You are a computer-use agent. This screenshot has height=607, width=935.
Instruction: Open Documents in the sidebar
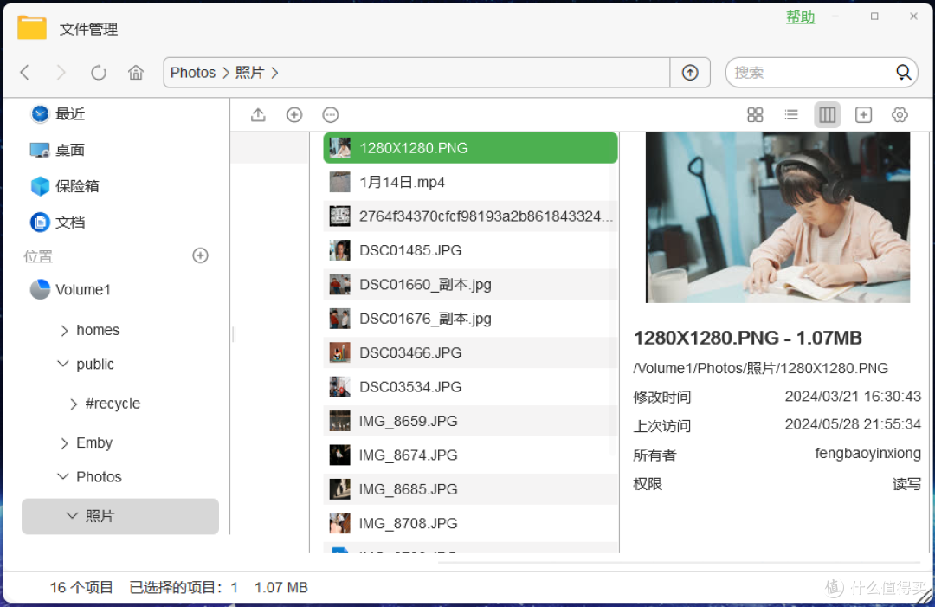tap(58, 223)
